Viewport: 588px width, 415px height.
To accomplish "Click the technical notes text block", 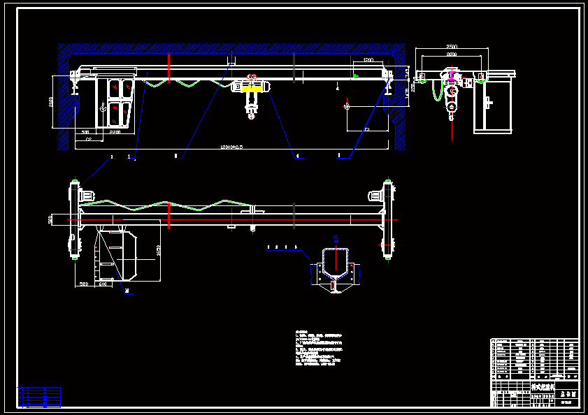I will point(319,348).
